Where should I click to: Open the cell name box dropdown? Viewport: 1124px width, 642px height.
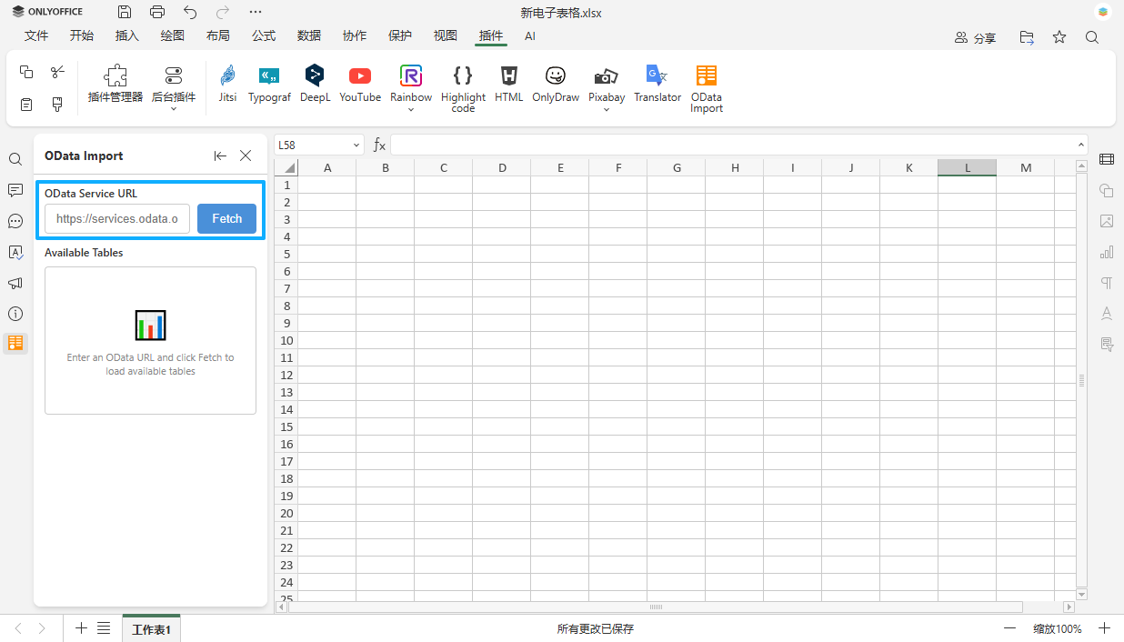coord(355,145)
